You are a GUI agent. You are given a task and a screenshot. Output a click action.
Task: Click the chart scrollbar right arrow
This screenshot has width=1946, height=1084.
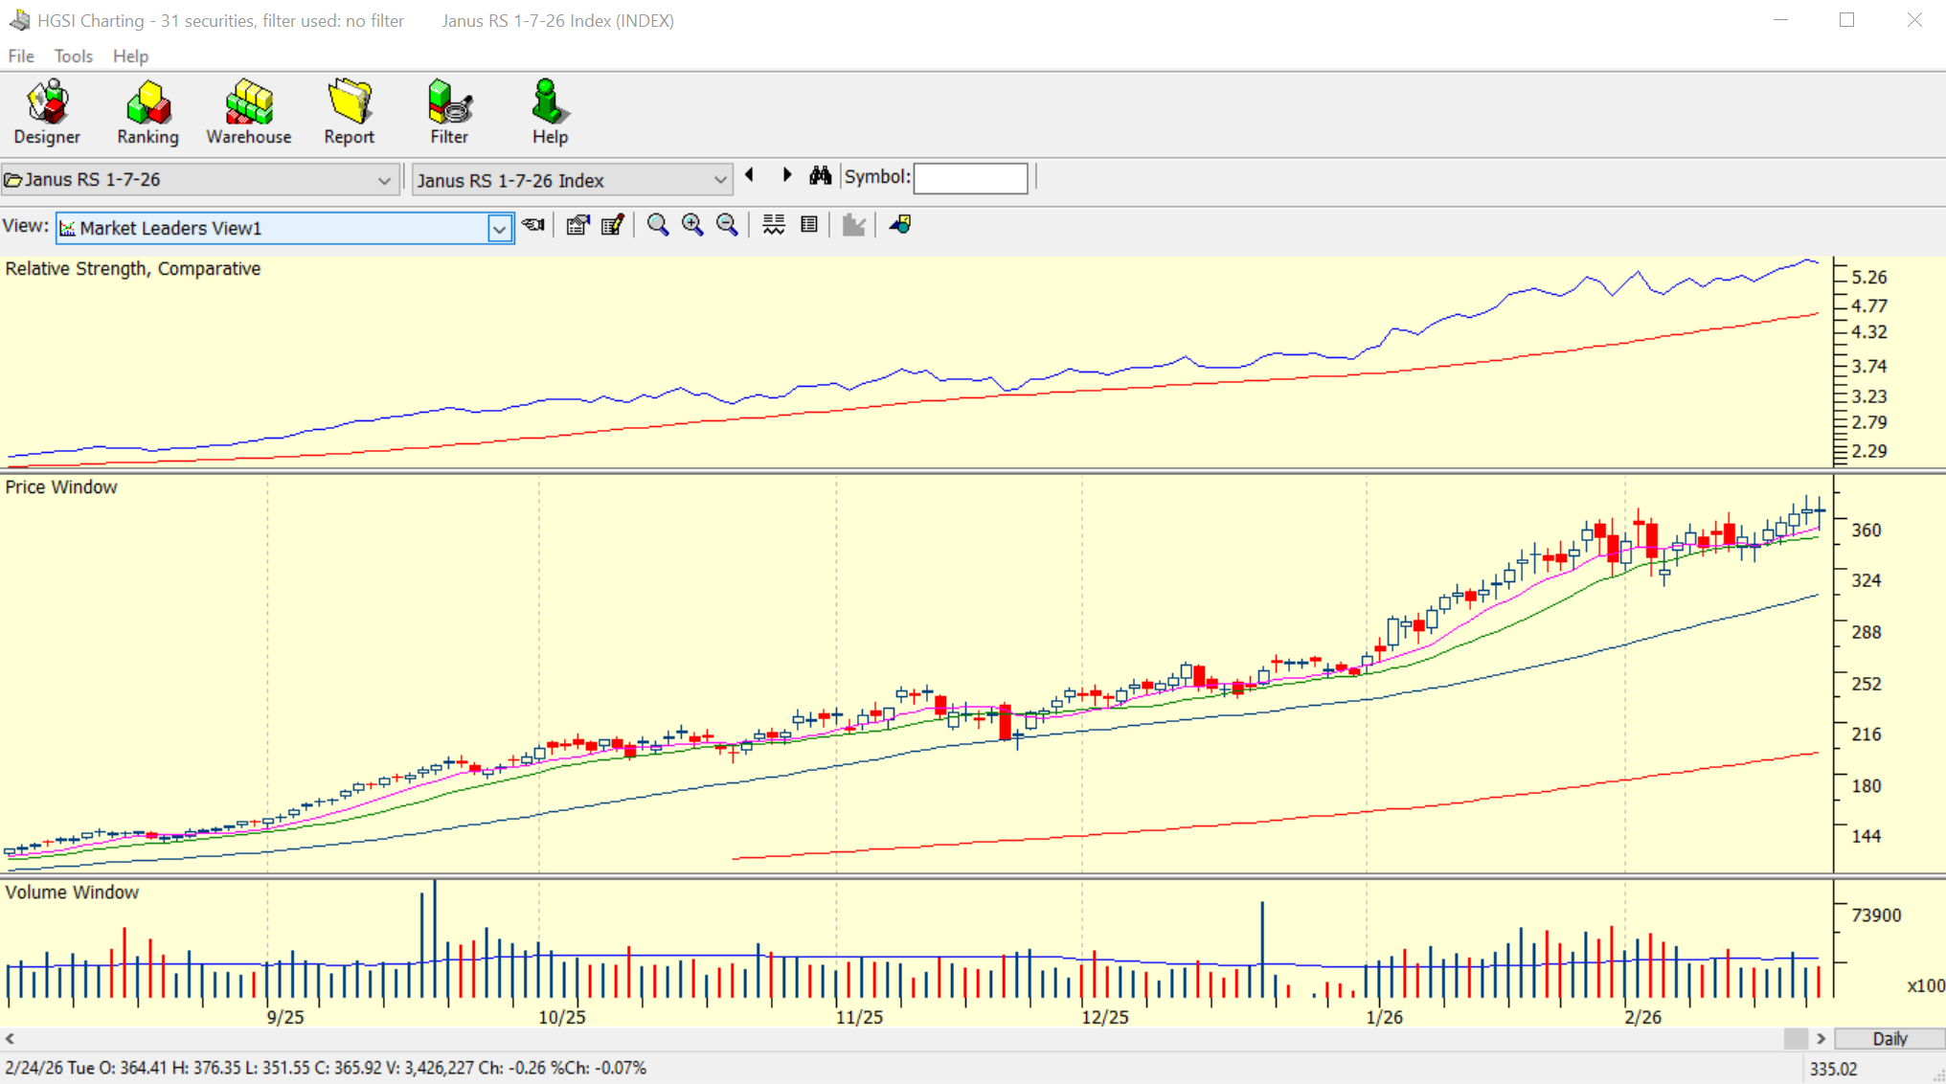[x=1821, y=1039]
